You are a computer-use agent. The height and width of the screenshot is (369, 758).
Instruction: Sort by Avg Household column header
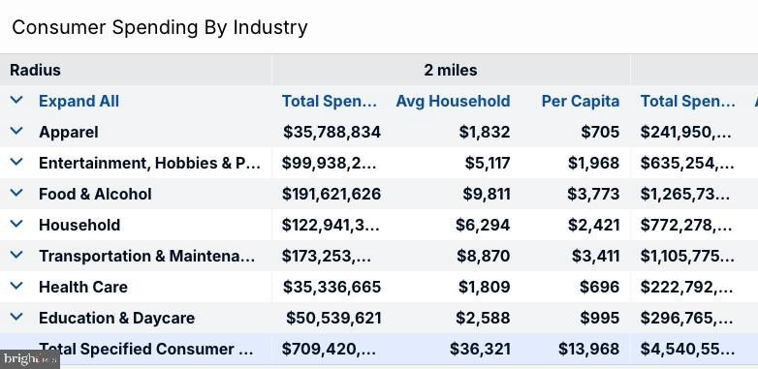pos(453,101)
